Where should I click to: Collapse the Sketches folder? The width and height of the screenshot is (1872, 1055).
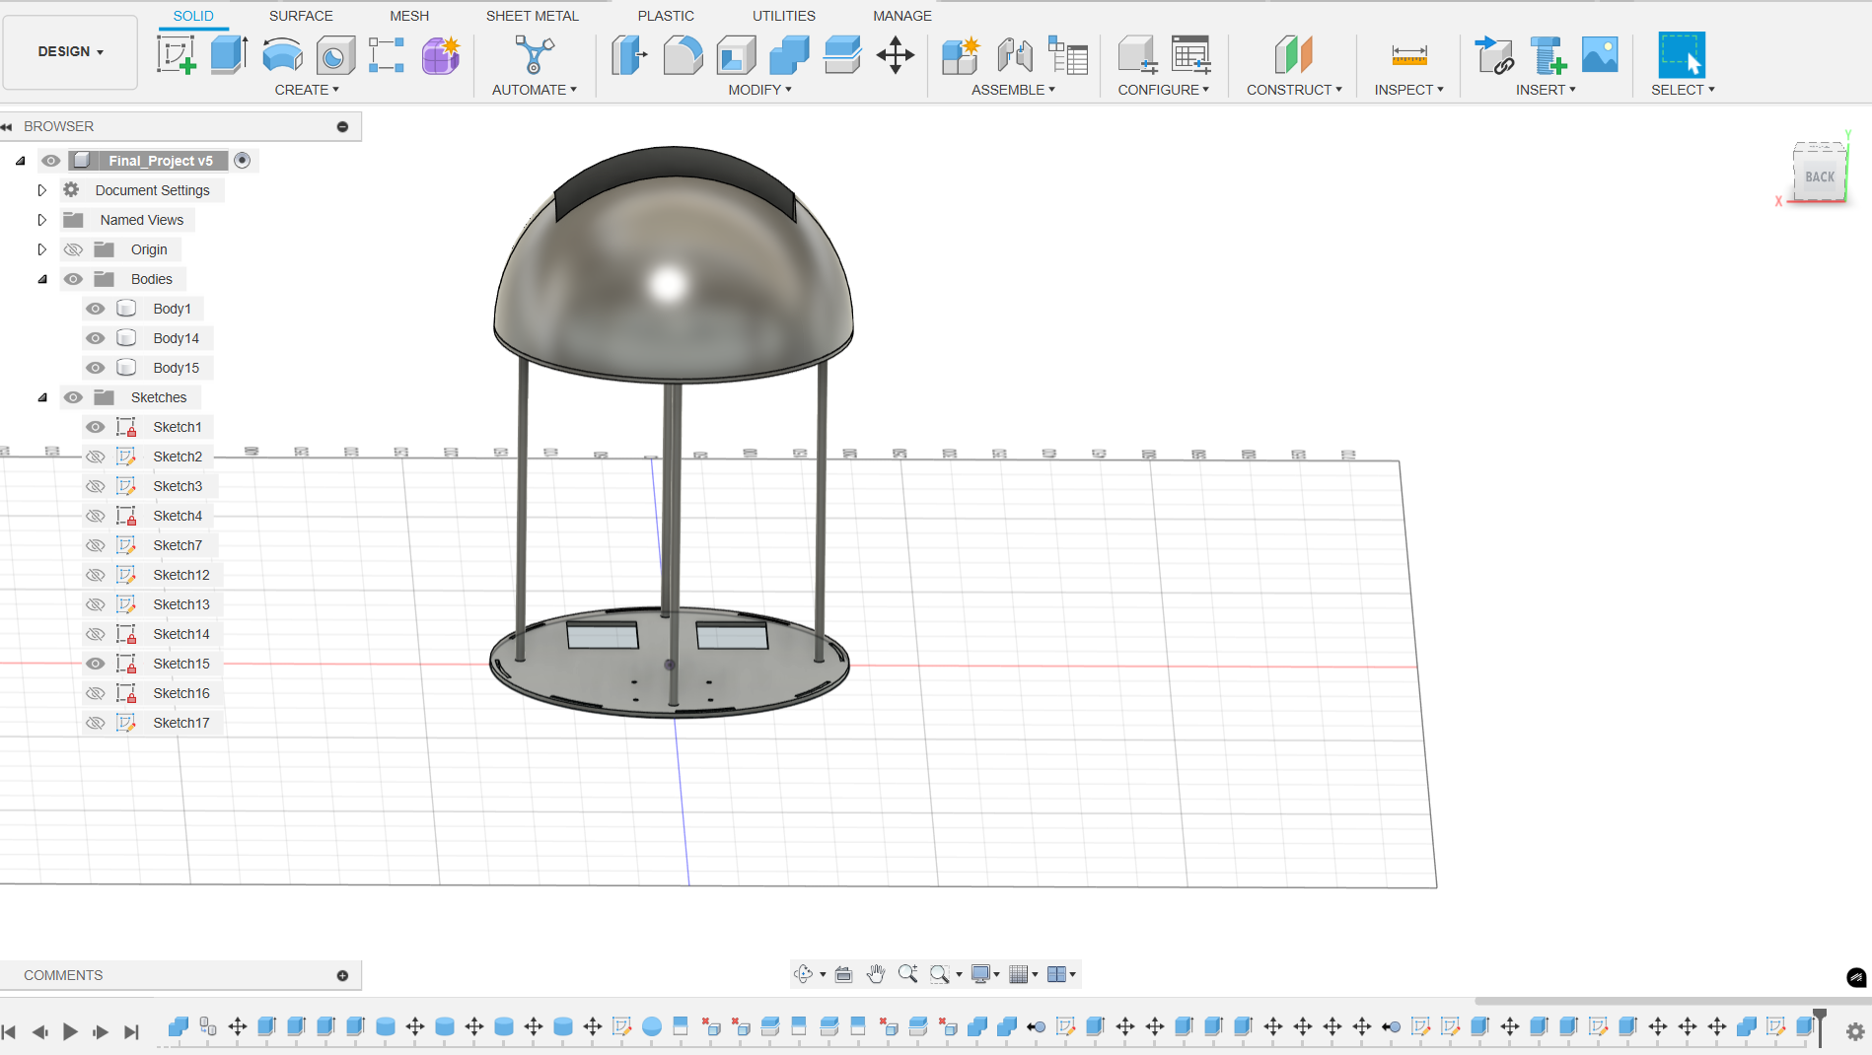[x=42, y=397]
